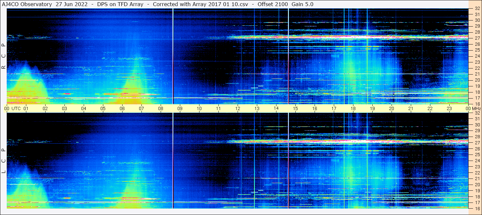
Task: Click 22 MHz on the lower frequency scale
Action: [477, 172]
